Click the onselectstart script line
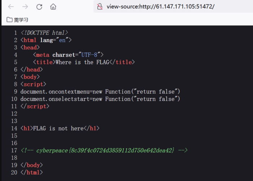253x181 pixels. [x=100, y=99]
